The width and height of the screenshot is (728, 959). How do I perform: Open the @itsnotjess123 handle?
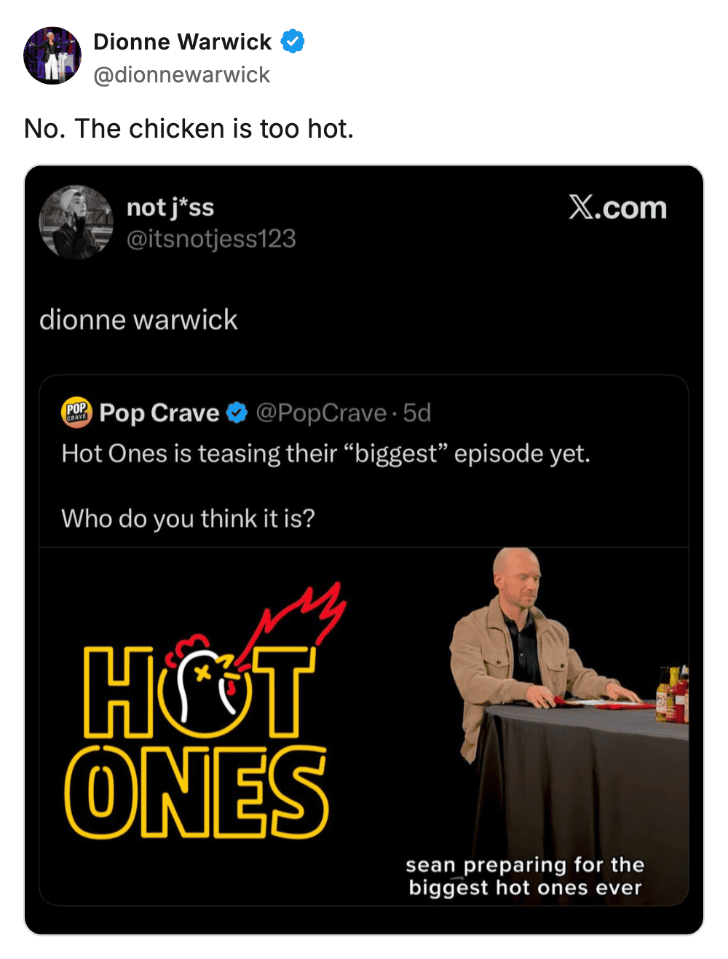click(x=211, y=239)
